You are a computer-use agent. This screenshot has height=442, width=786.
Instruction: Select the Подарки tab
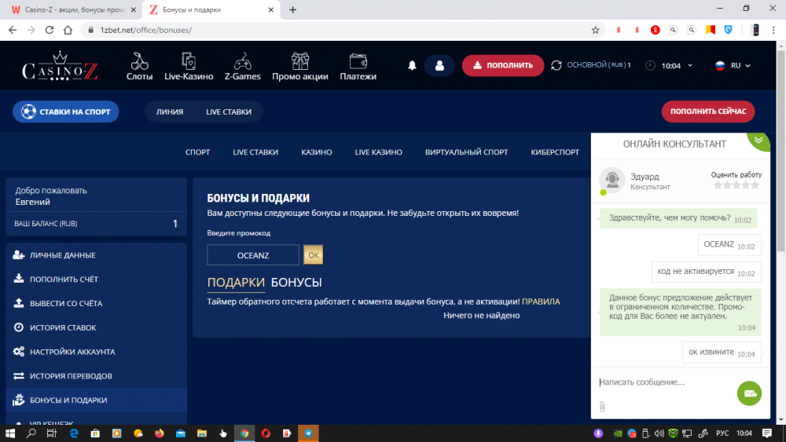point(236,283)
